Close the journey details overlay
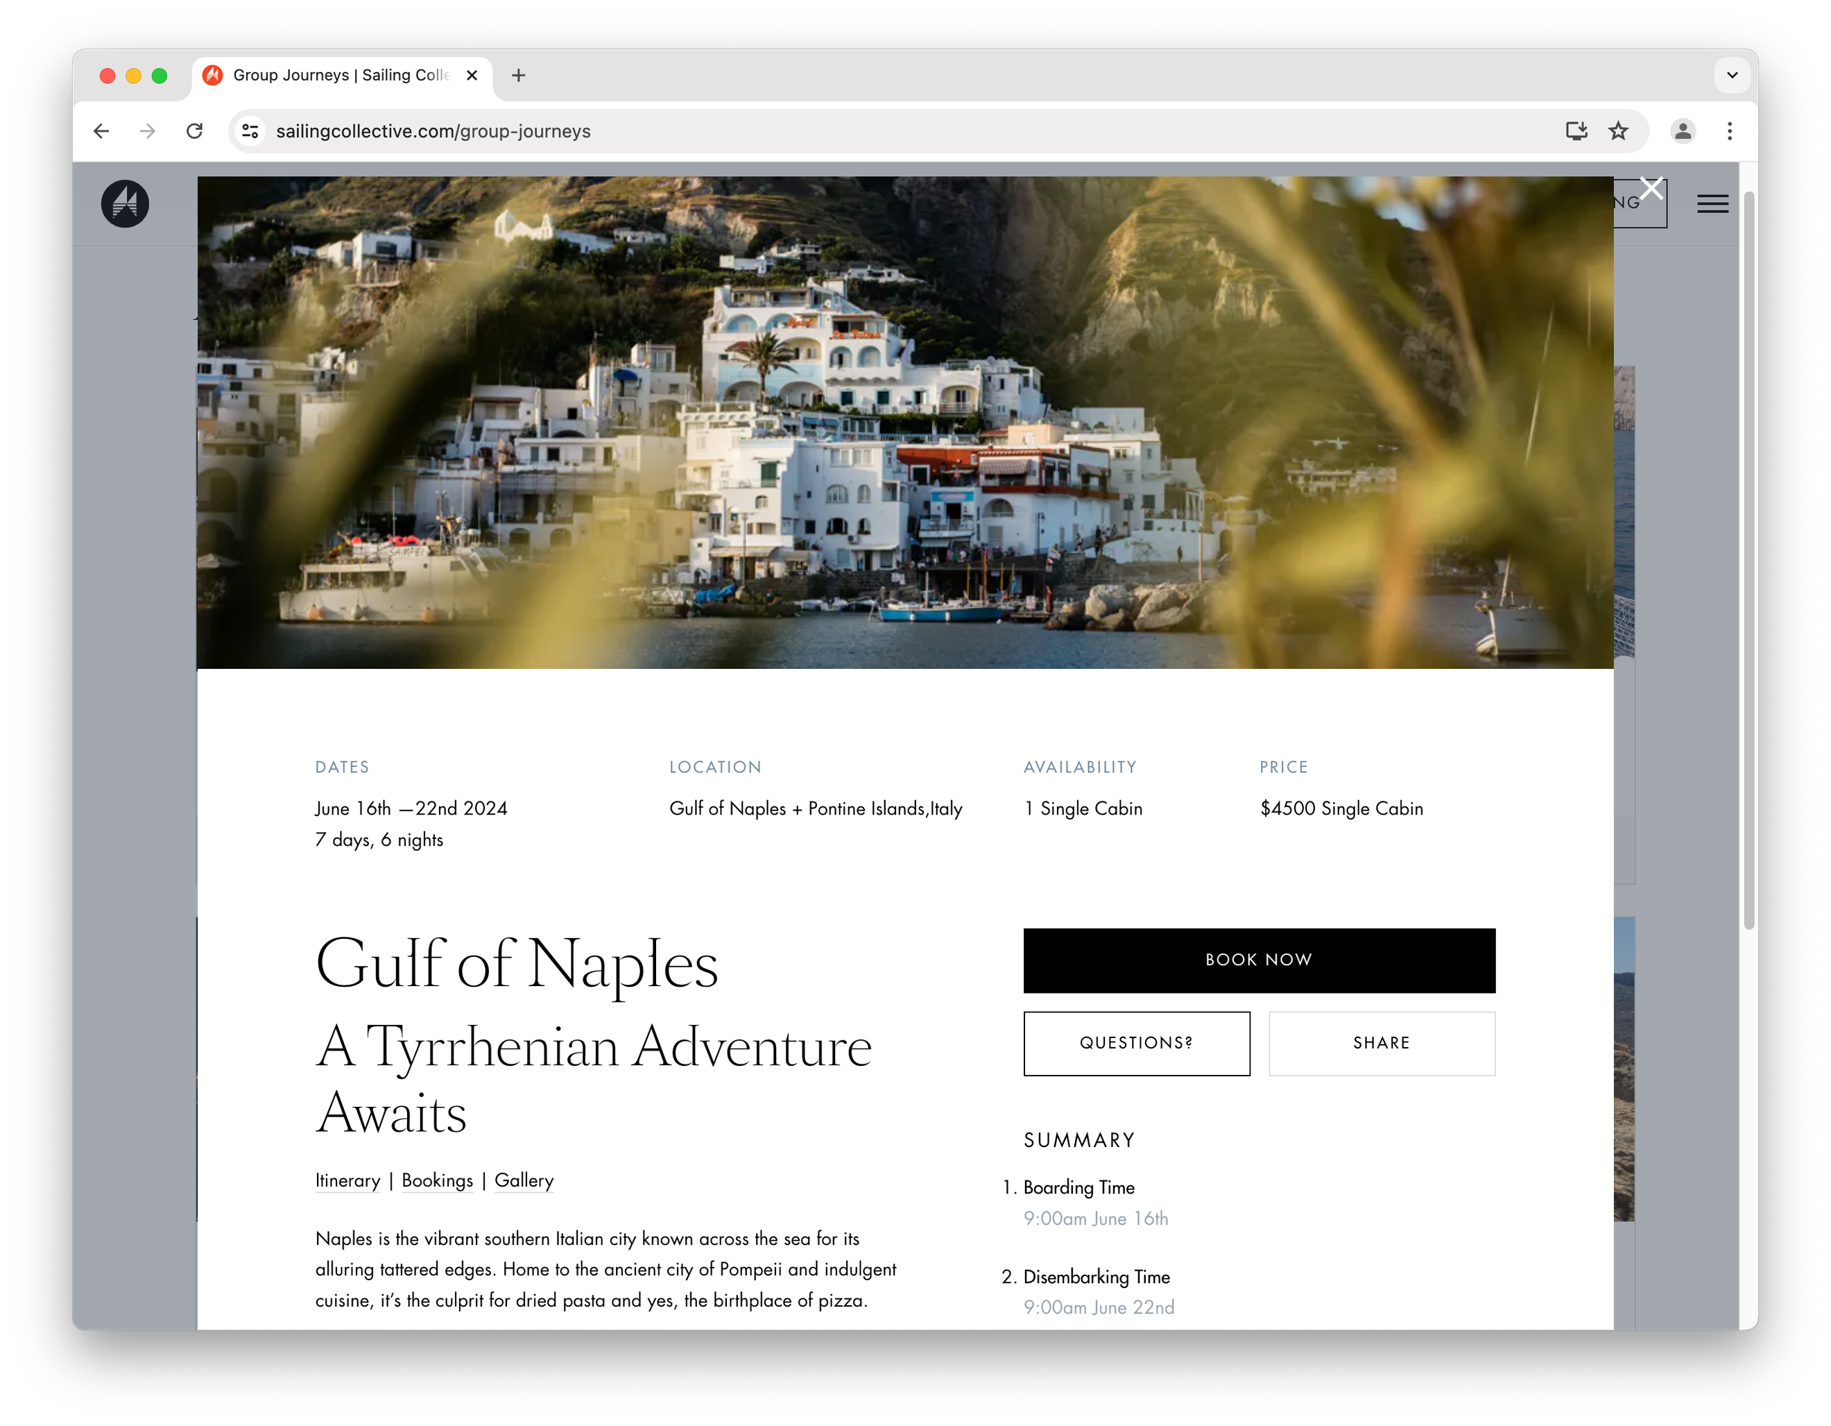Screen dimensions: 1831x1426 (x=1651, y=188)
